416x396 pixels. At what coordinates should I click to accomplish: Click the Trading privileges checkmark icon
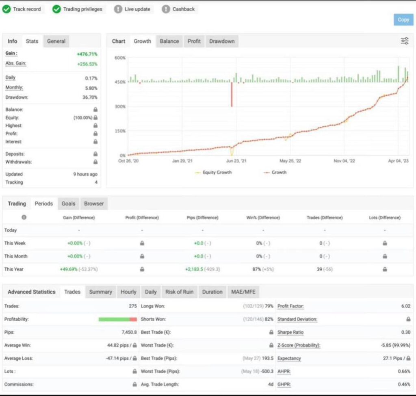57,9
